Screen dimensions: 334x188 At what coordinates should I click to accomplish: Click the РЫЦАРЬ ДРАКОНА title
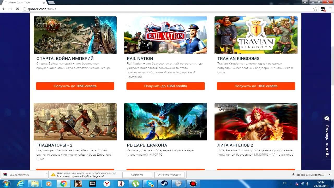tap(147, 145)
